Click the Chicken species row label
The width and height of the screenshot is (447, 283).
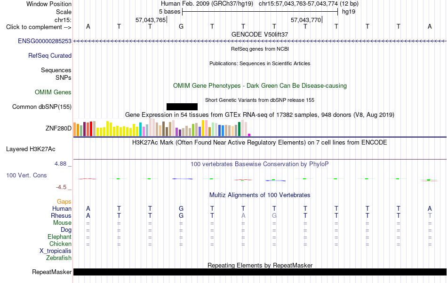pos(60,244)
